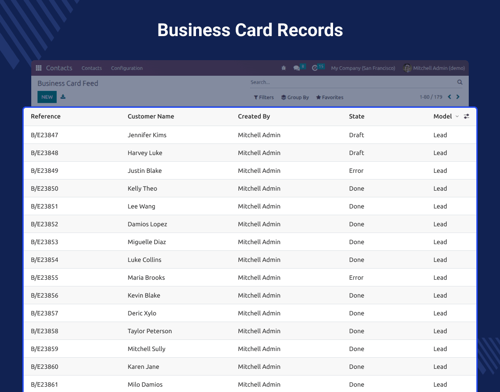Open the apps grid menu icon
The width and height of the screenshot is (500, 392).
tap(38, 68)
